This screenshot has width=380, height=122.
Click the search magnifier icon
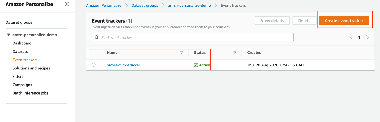tap(97, 37)
